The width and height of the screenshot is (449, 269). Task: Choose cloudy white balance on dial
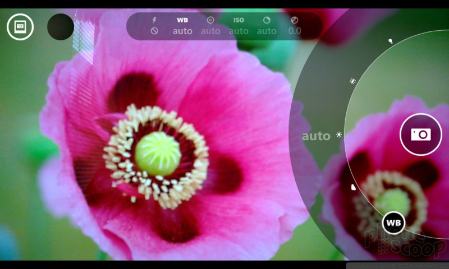pos(353,187)
